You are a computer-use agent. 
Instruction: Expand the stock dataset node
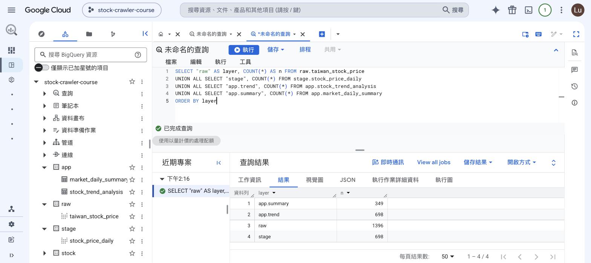pyautogui.click(x=45, y=253)
